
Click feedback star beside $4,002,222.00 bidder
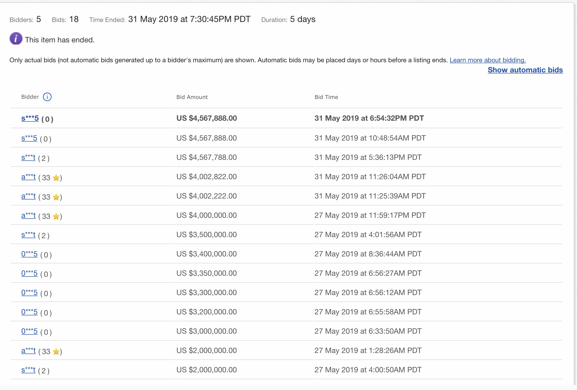click(56, 197)
